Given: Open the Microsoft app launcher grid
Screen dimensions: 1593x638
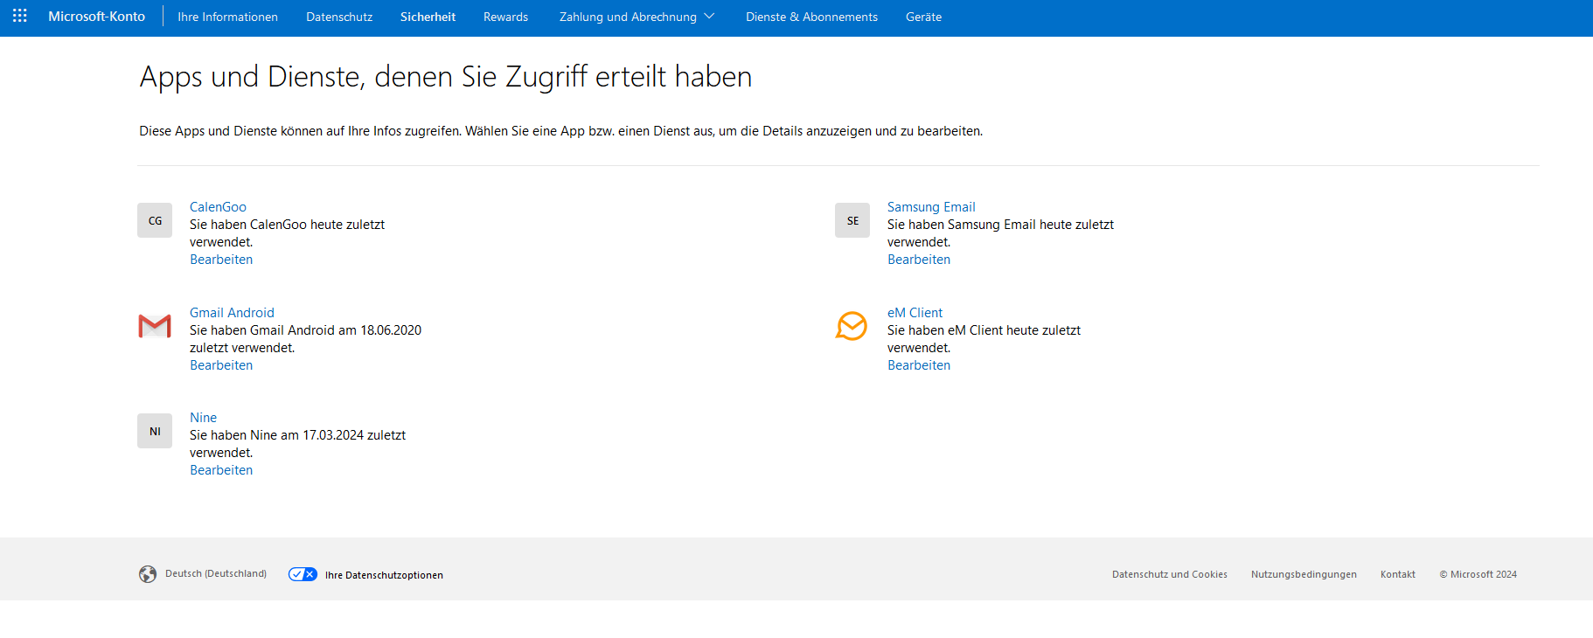Looking at the screenshot, I should click(20, 16).
